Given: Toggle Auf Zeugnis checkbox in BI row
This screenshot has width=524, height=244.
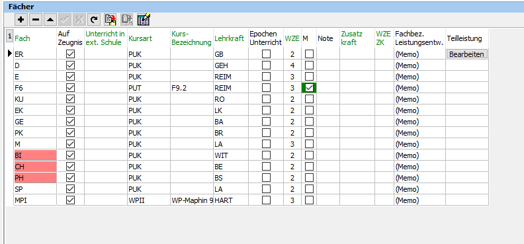Looking at the screenshot, I should click(70, 155).
